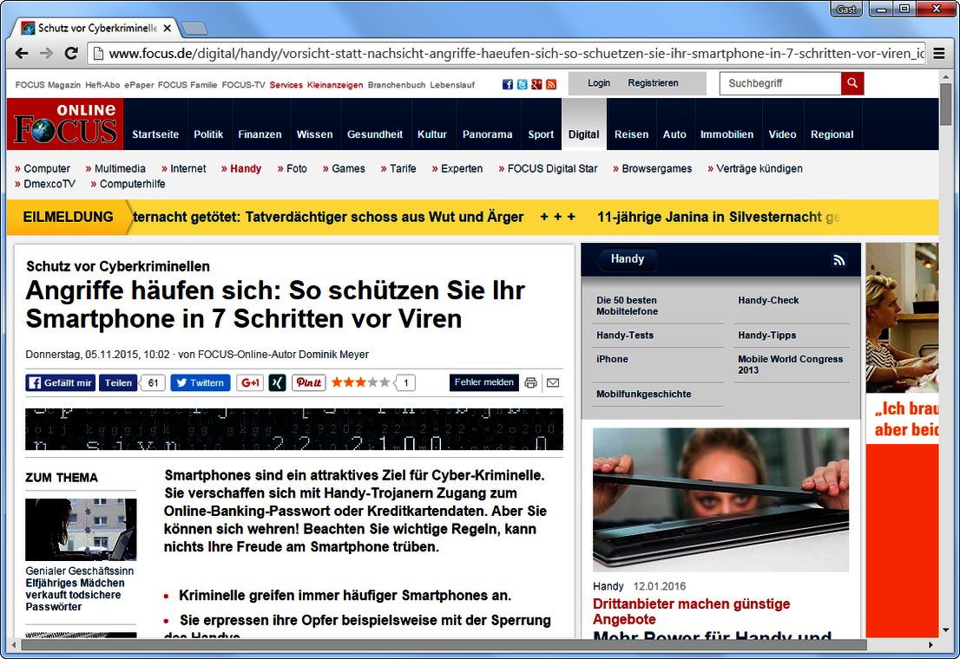Click the Xing share icon
This screenshot has height=659, width=960.
point(277,382)
